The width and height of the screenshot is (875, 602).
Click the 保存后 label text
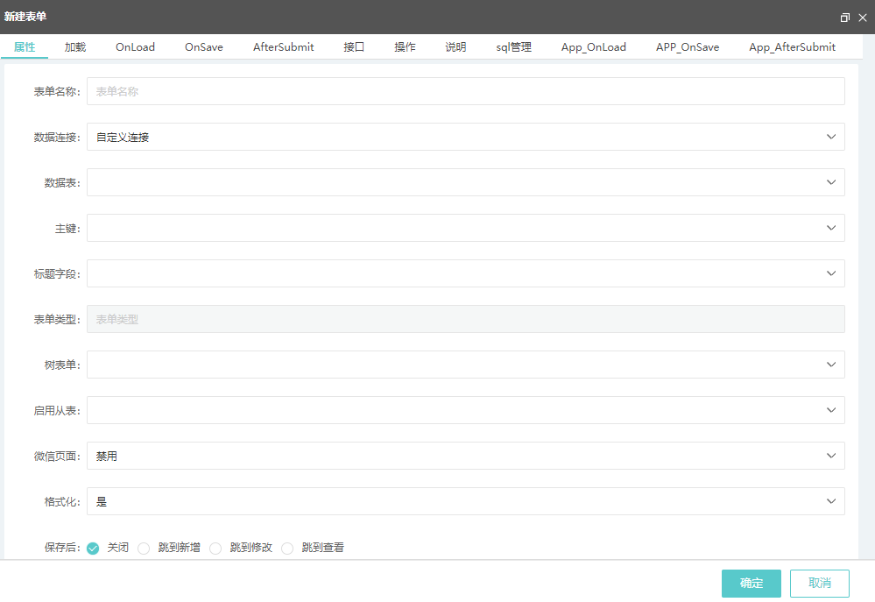62,548
